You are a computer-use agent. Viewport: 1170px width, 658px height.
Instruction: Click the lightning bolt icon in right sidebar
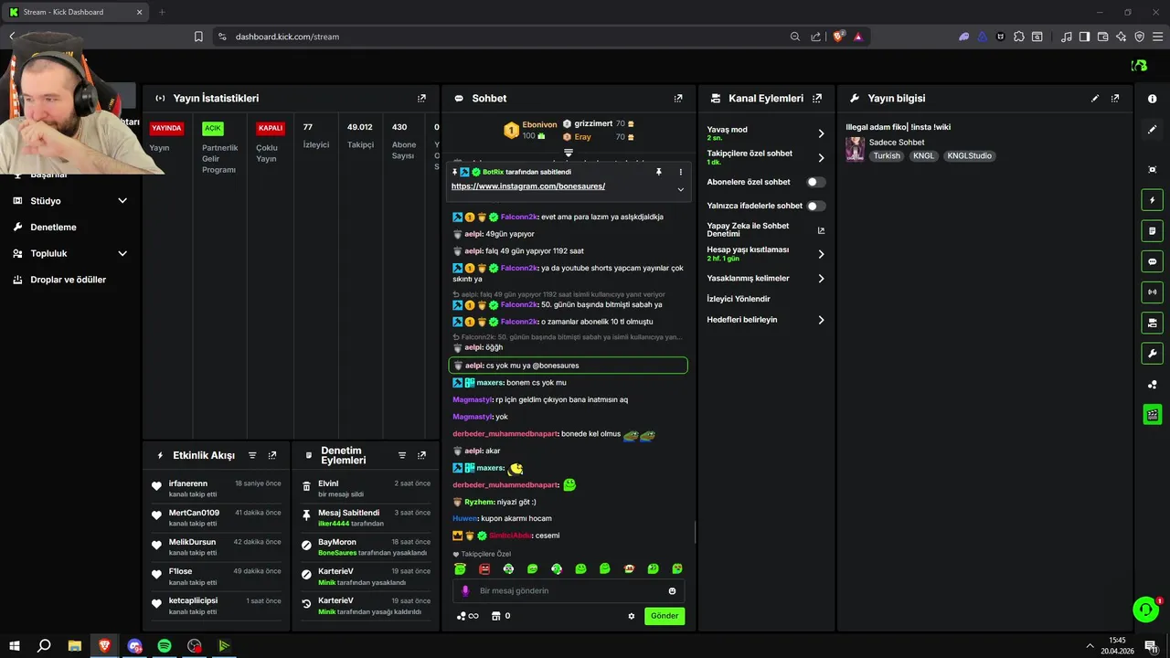coord(1152,200)
